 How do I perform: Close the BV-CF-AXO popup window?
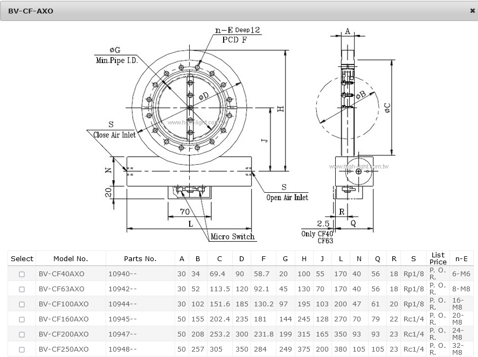tap(472, 11)
